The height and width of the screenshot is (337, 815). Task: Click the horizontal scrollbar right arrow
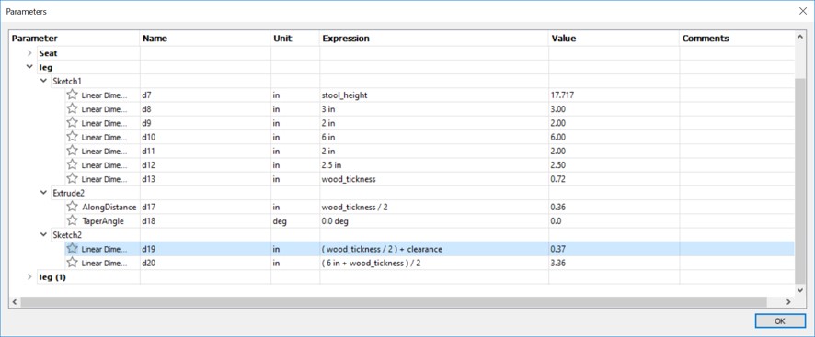[788, 301]
